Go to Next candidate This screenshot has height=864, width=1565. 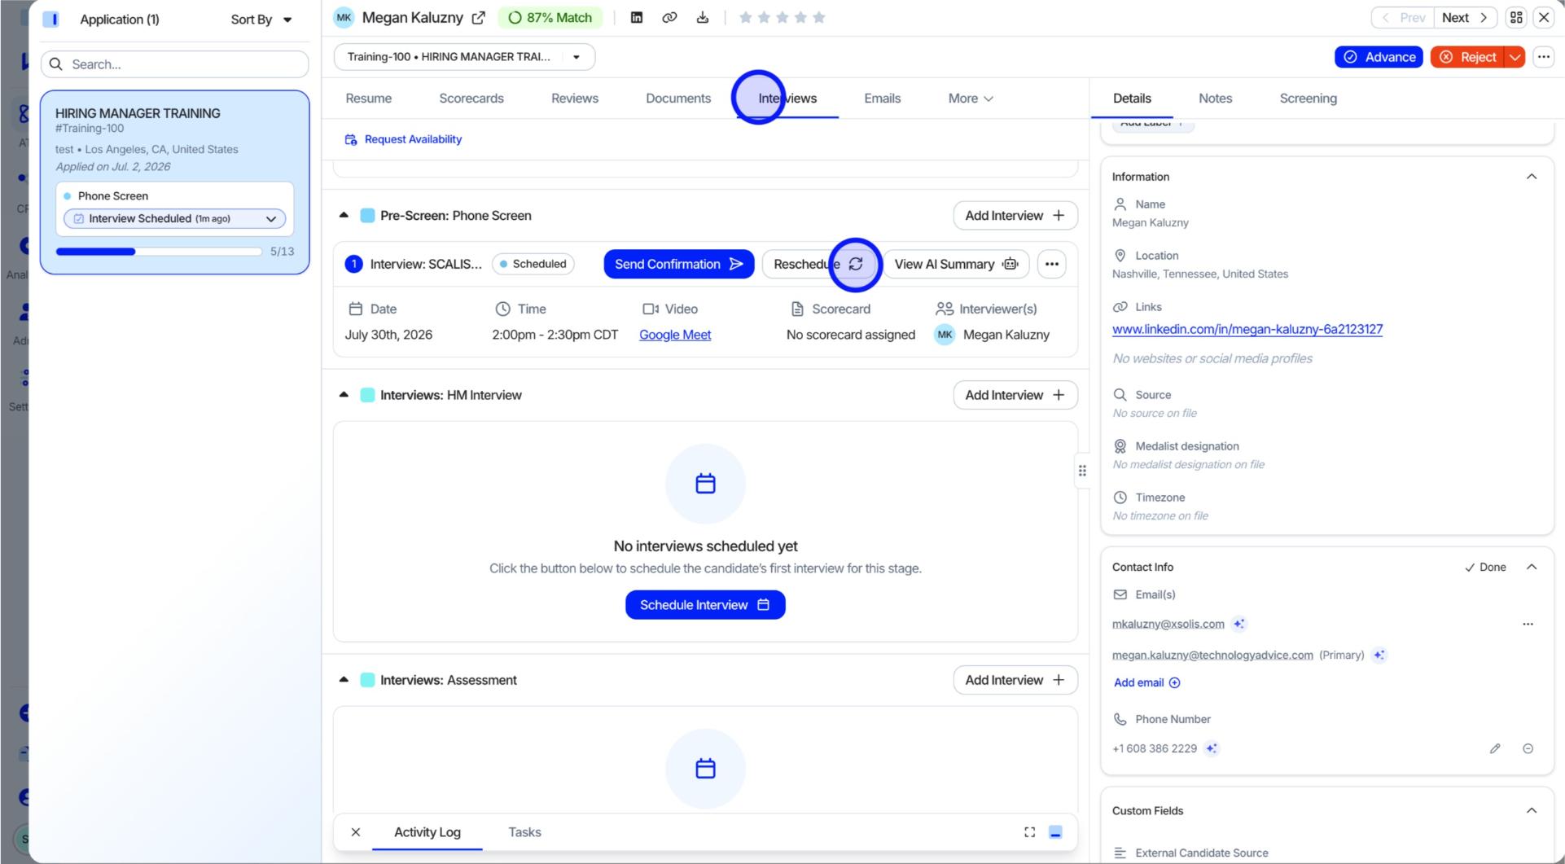click(x=1465, y=17)
